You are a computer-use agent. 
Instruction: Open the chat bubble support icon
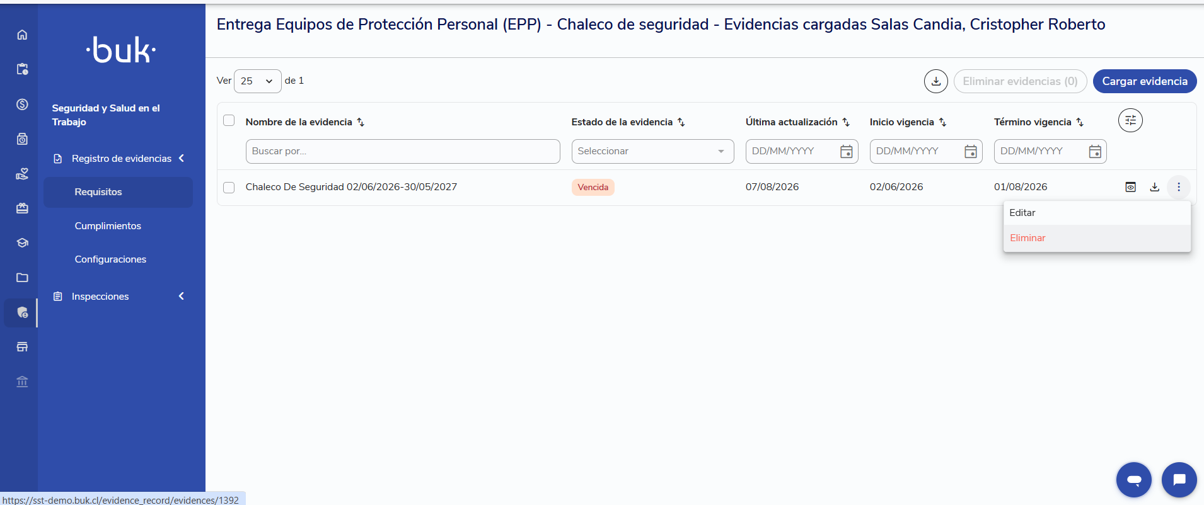[1179, 480]
